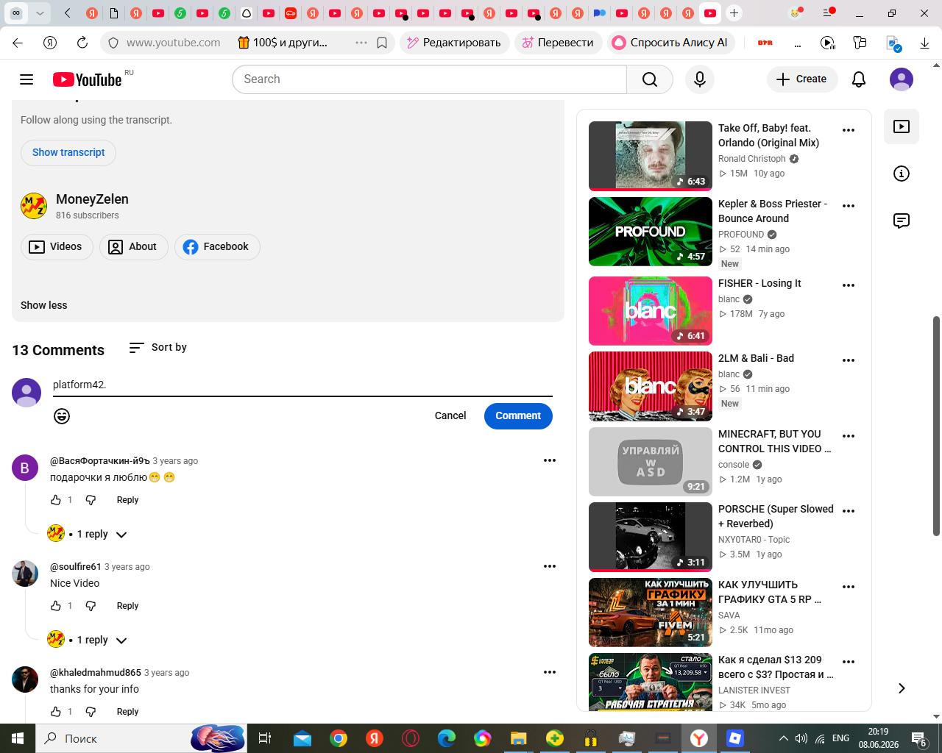
Task: Click Спросить Алису AI button
Action: pos(670,43)
